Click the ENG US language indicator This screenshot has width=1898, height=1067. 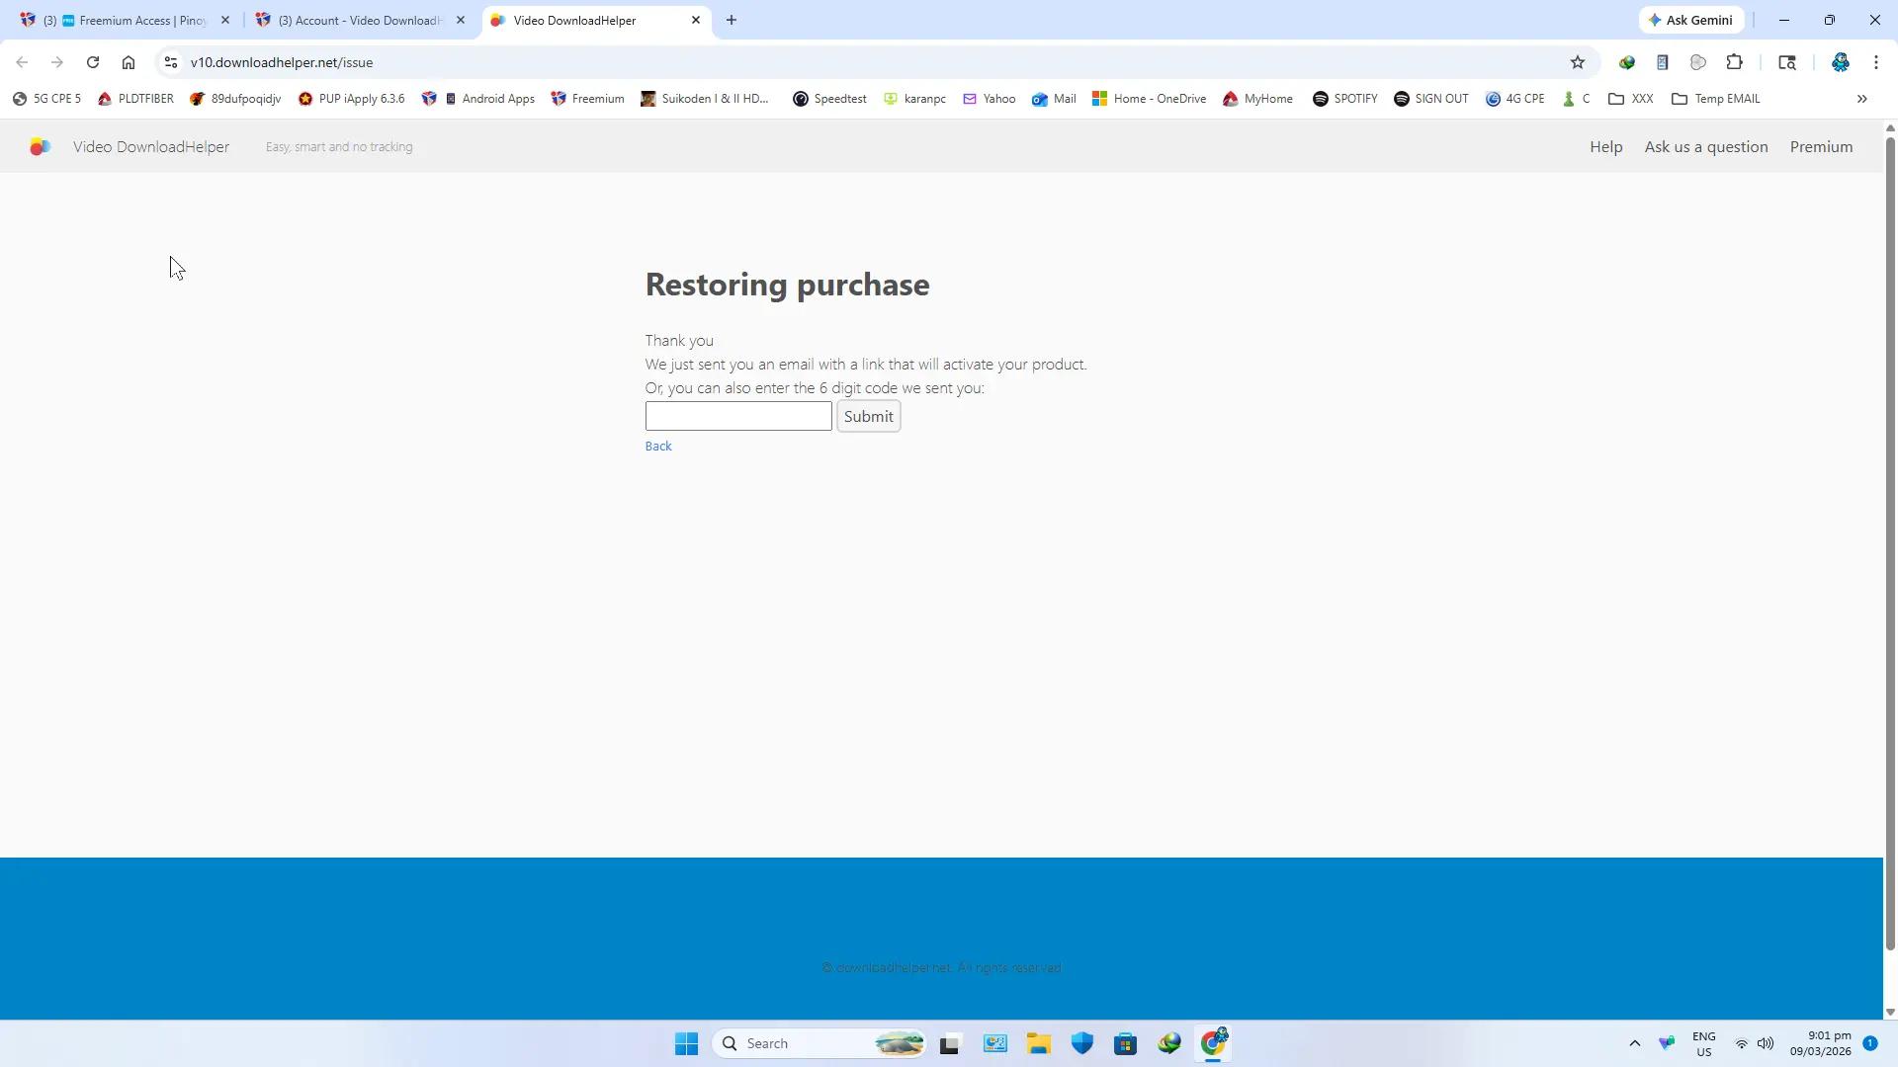(1704, 1043)
